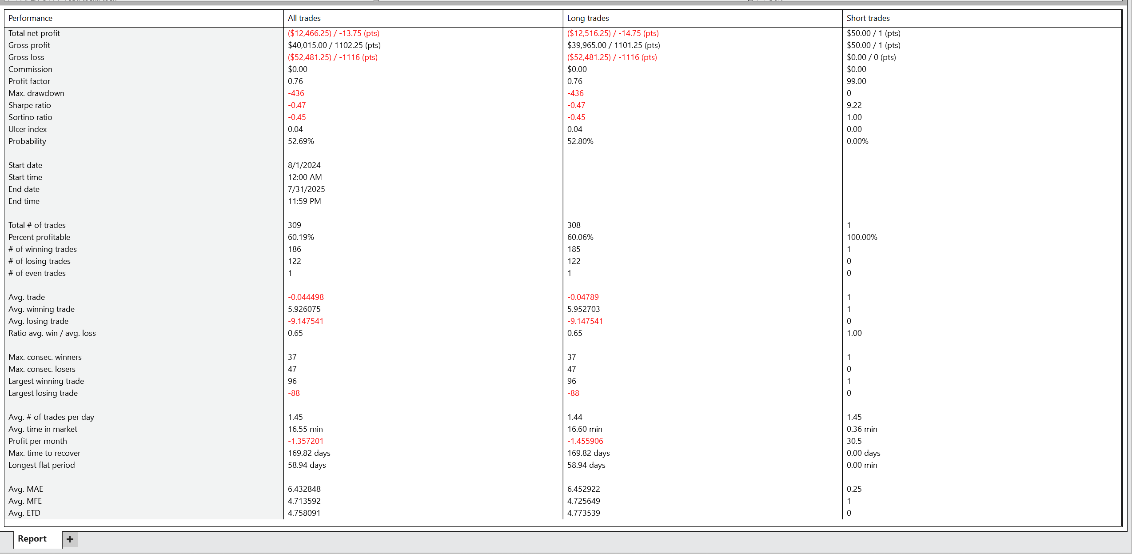Select Long trades gross profit $39,965.00

(614, 45)
